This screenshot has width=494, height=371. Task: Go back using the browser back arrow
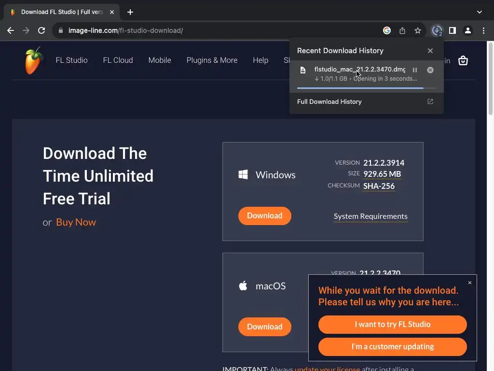pos(11,30)
